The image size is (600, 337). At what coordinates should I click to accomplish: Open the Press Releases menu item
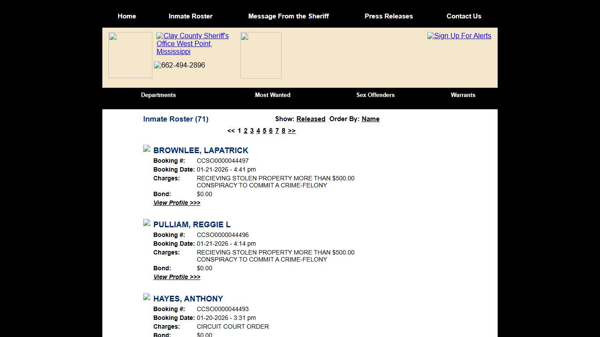[x=389, y=16]
